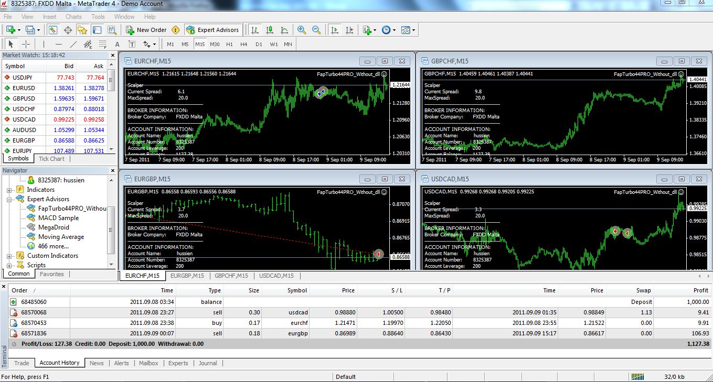Click the Zoom Out magnifier icon
This screenshot has width=713, height=382.
[x=316, y=30]
